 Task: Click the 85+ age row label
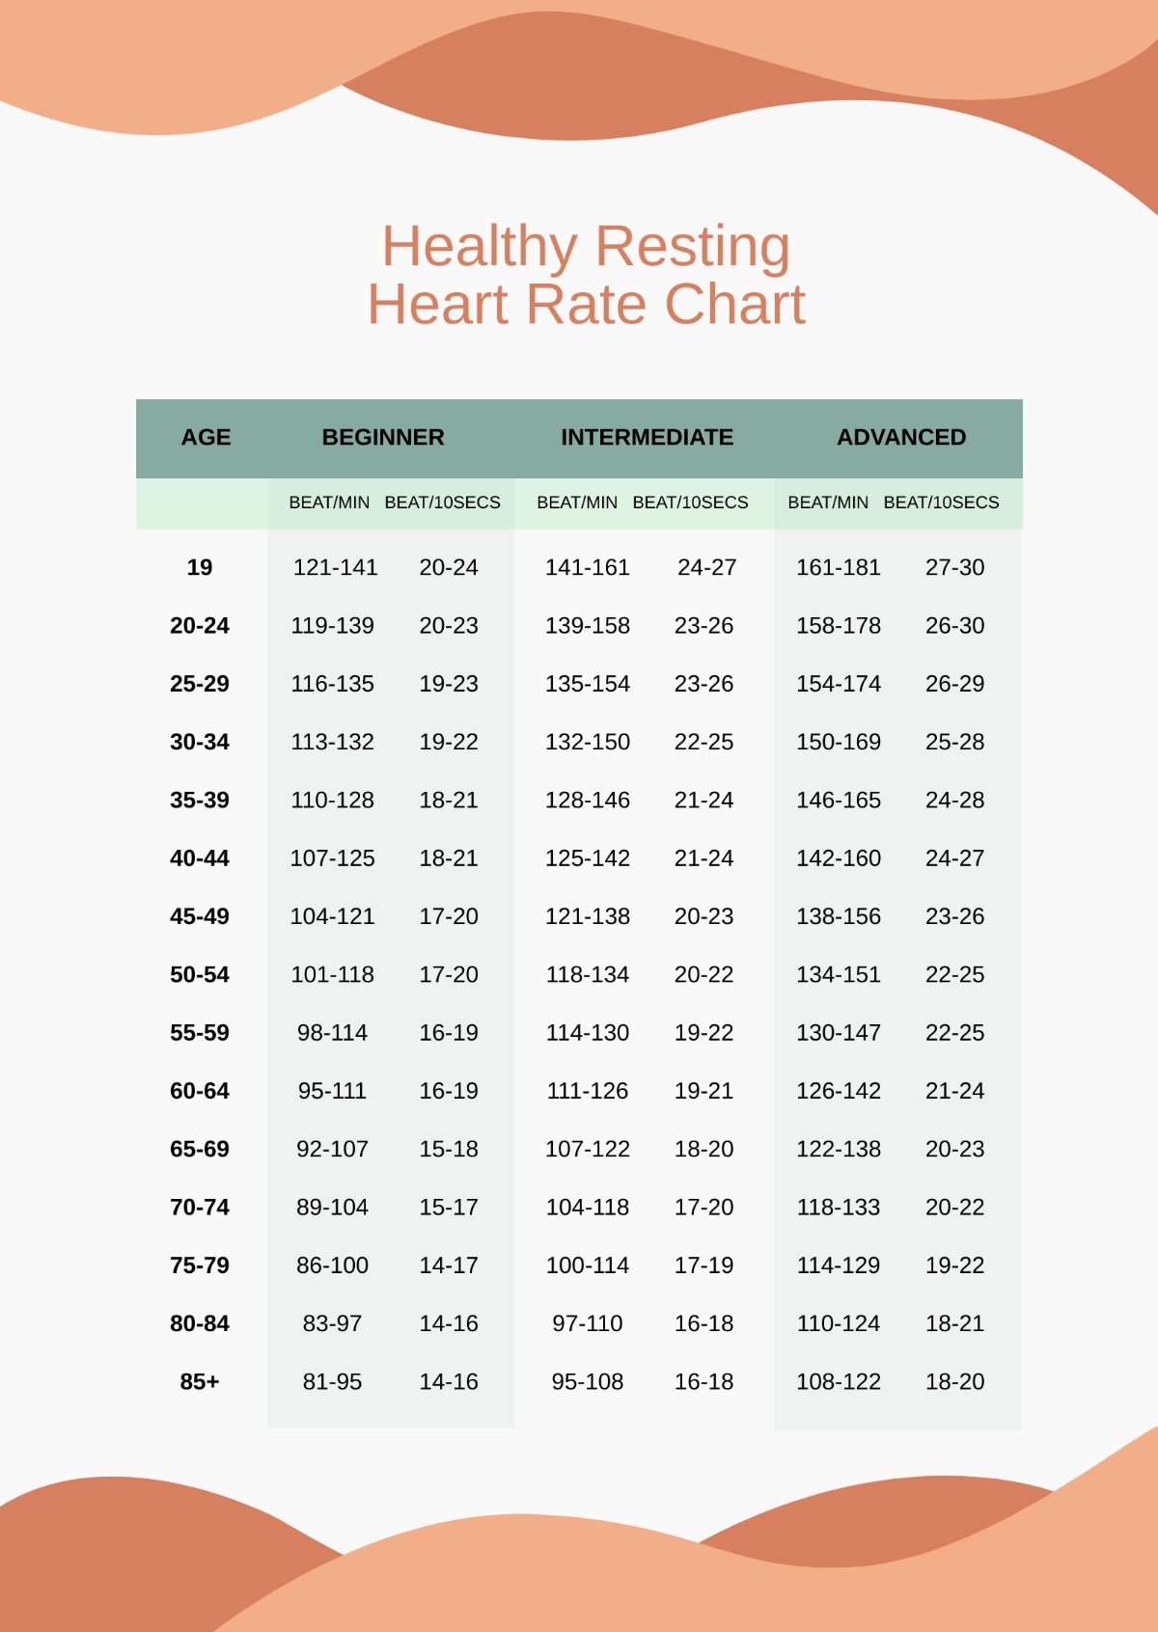tap(200, 1381)
